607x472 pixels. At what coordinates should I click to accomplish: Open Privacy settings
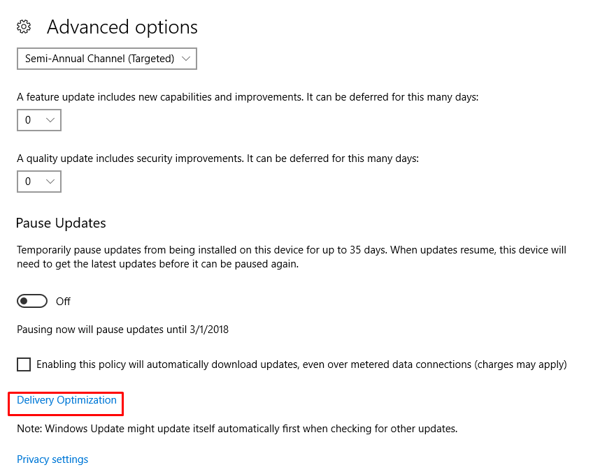[x=52, y=459]
